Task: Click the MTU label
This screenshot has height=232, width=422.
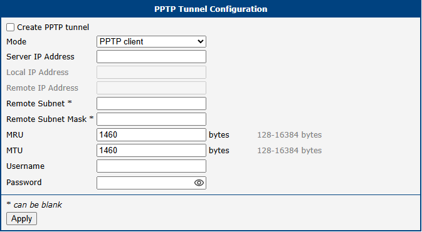Action: coord(14,150)
